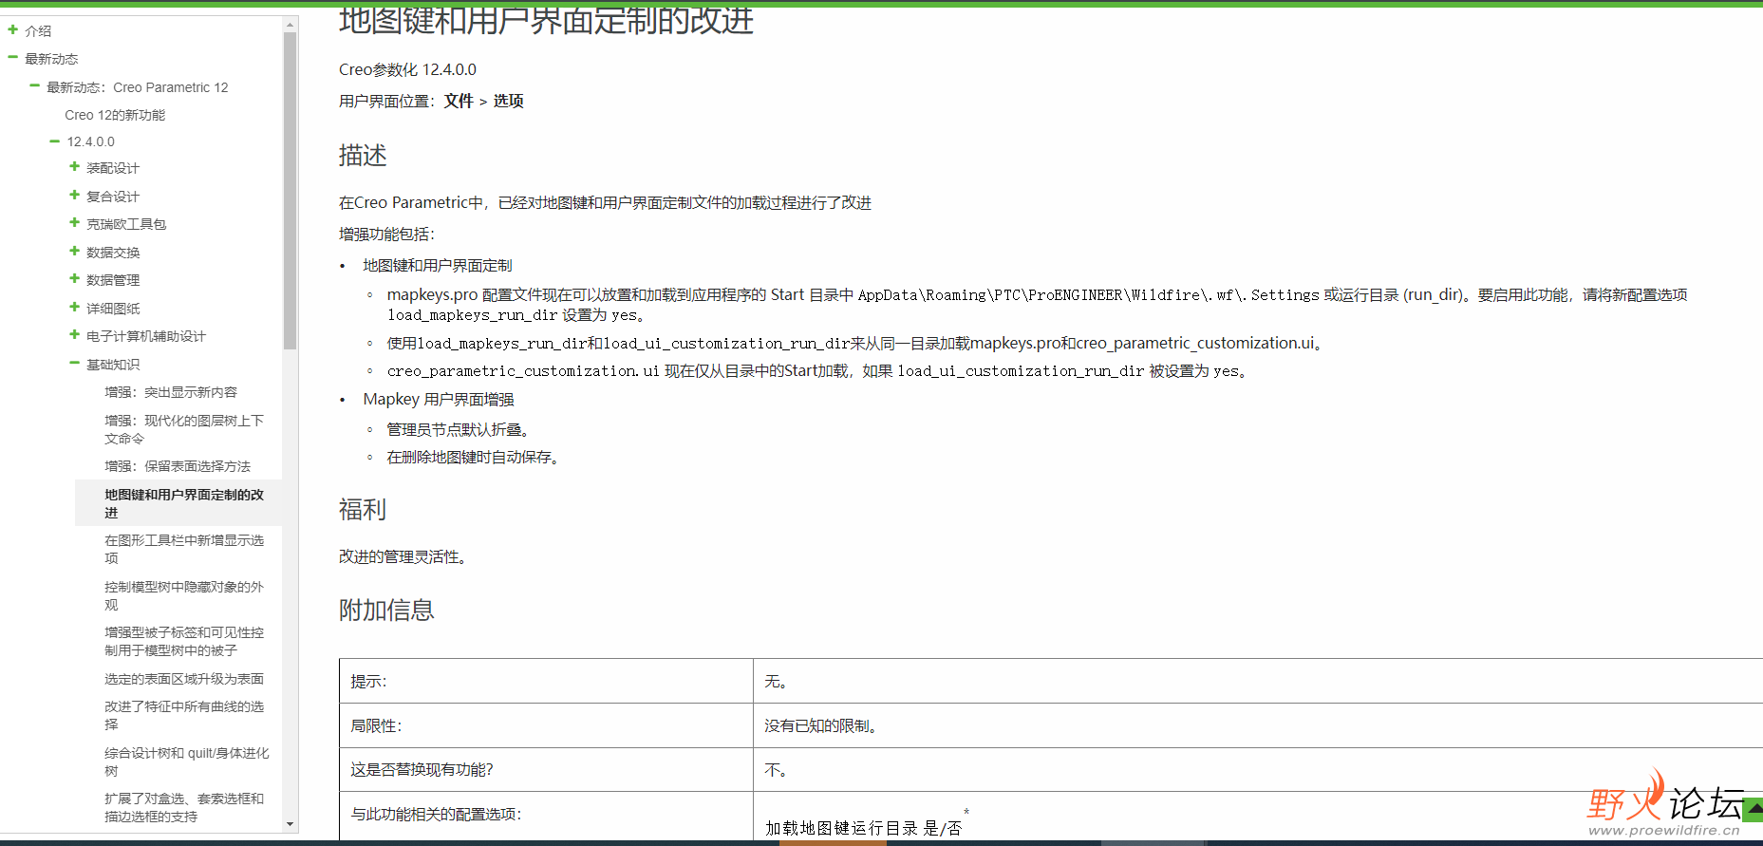Click the green back-to-top arrow button

coord(1754,809)
